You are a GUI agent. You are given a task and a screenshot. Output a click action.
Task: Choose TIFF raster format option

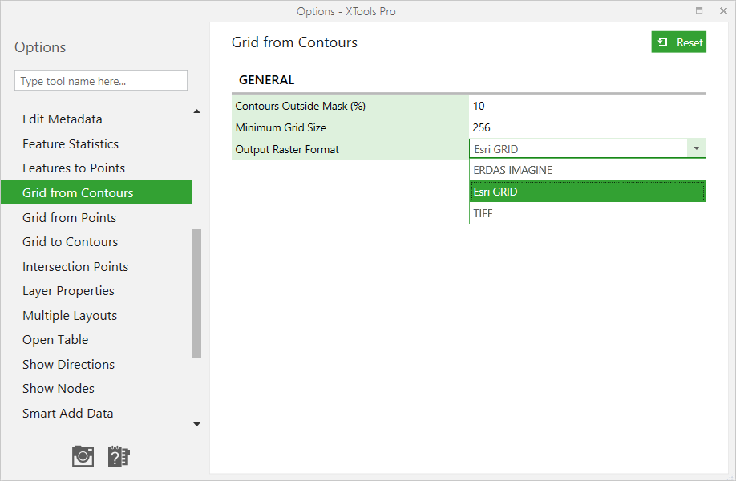[x=587, y=213]
